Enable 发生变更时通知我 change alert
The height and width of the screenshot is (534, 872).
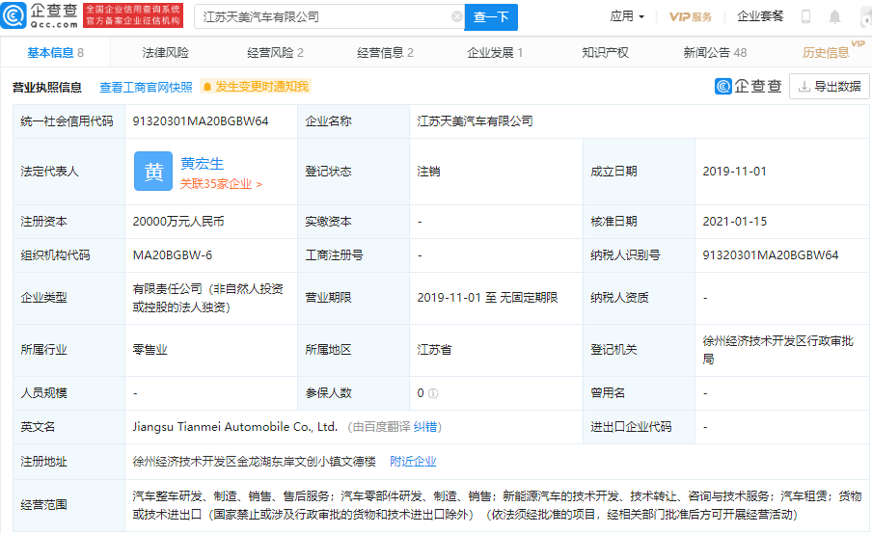(256, 87)
